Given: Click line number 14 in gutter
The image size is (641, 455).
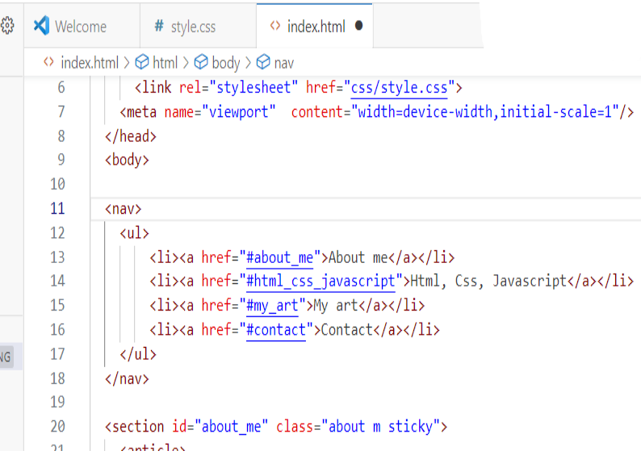Looking at the screenshot, I should (x=57, y=282).
